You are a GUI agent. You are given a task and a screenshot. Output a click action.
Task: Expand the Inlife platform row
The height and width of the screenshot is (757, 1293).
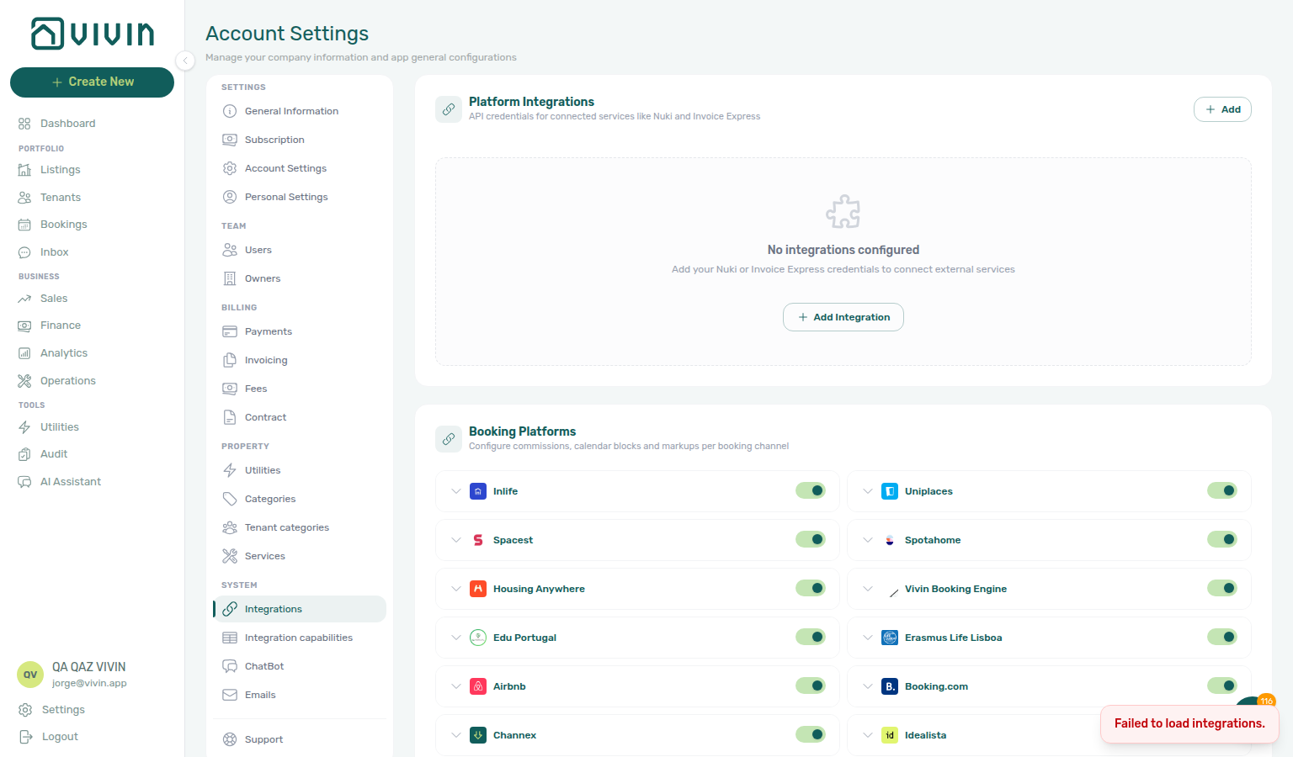pyautogui.click(x=456, y=491)
